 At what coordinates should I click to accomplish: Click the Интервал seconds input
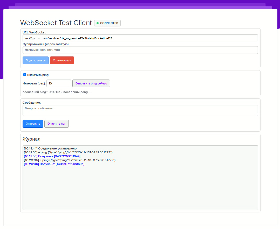59,83
